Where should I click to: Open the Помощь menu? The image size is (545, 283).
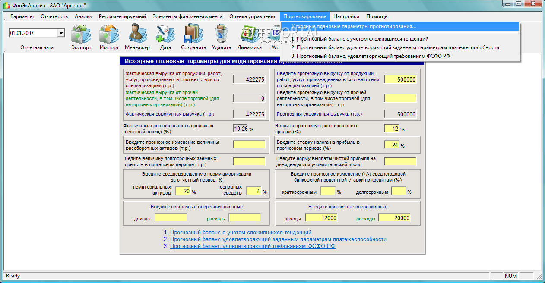[377, 16]
